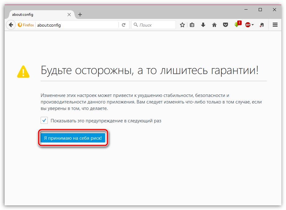286x210 pixels.
Task: Reload the about:config page
Action: click(x=123, y=25)
